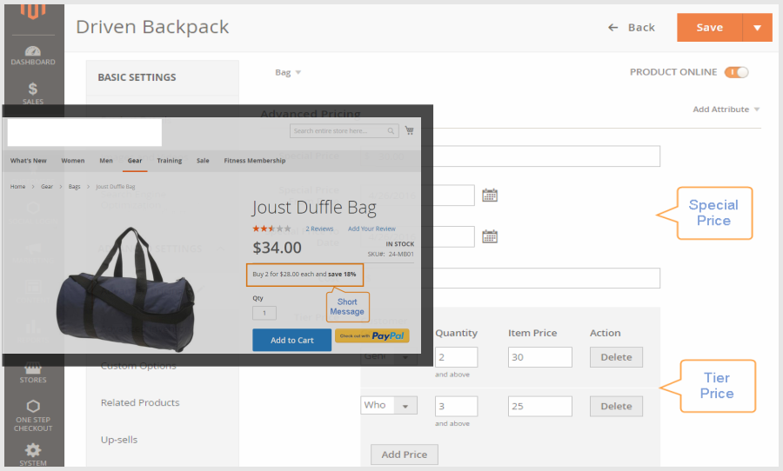Click Bags breadcrumb link
This screenshot has width=783, height=471.
(x=75, y=187)
